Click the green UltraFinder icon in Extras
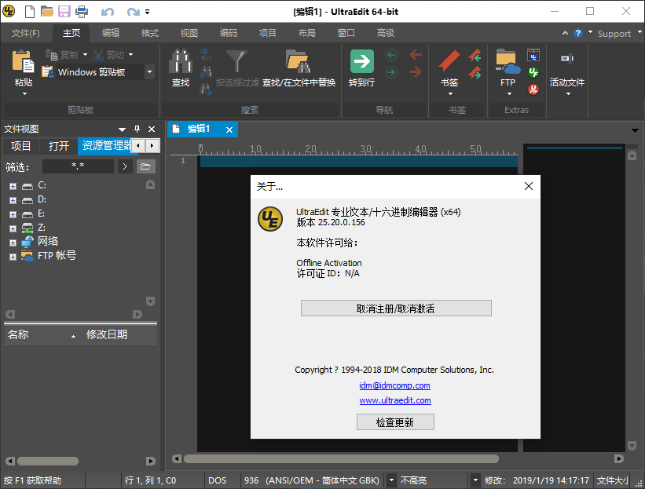Screen dimensions: 645x489 (533, 72)
